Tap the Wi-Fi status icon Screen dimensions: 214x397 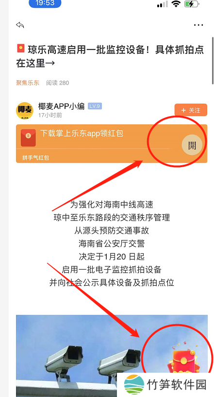click(x=176, y=4)
